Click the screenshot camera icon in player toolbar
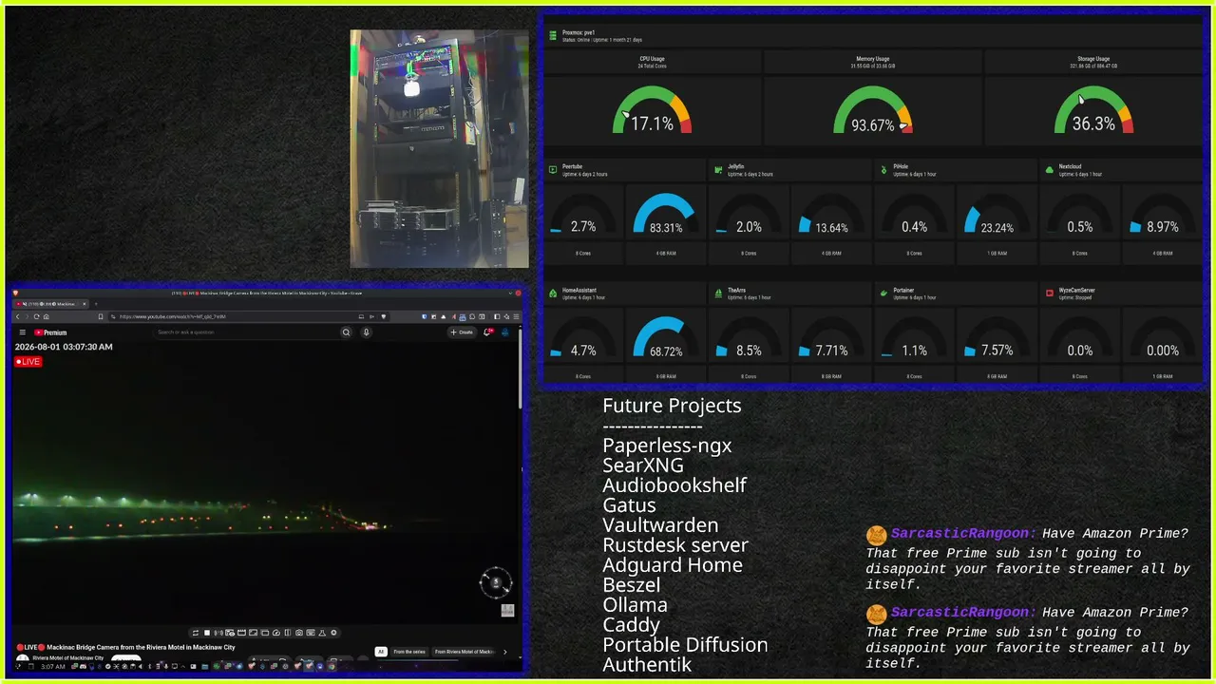 pos(299,633)
